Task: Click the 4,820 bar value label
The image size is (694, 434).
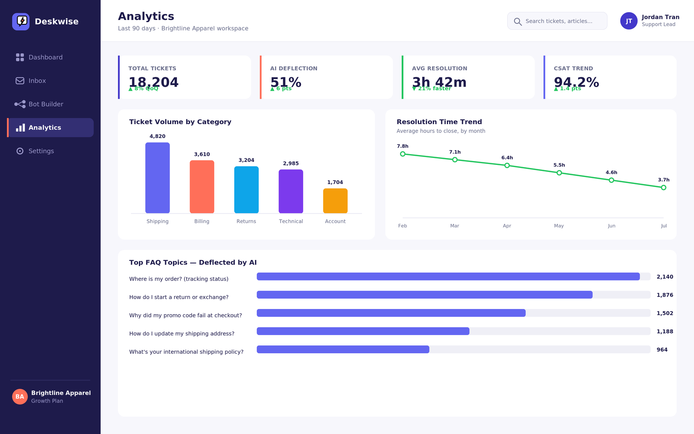Action: 157,136
